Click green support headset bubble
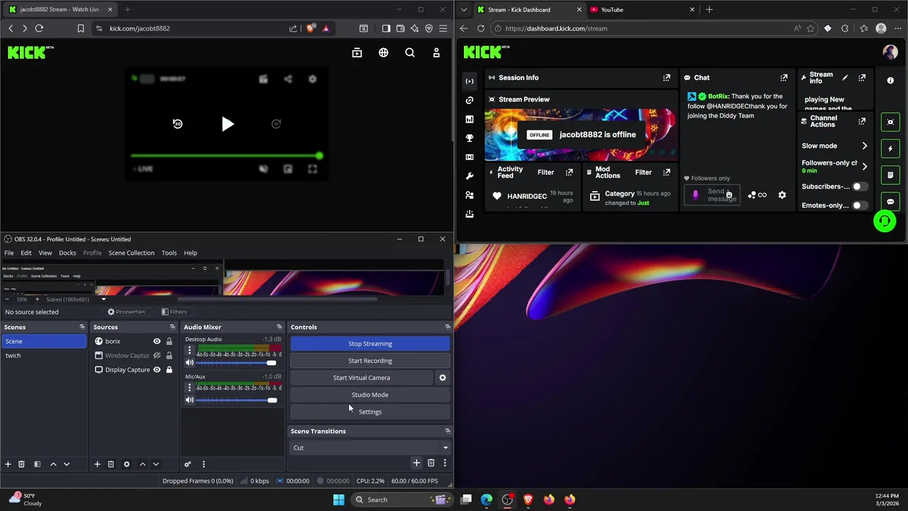The image size is (908, 511). click(x=884, y=221)
